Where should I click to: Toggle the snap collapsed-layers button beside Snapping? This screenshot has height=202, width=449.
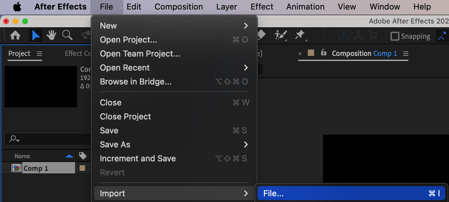[442, 36]
